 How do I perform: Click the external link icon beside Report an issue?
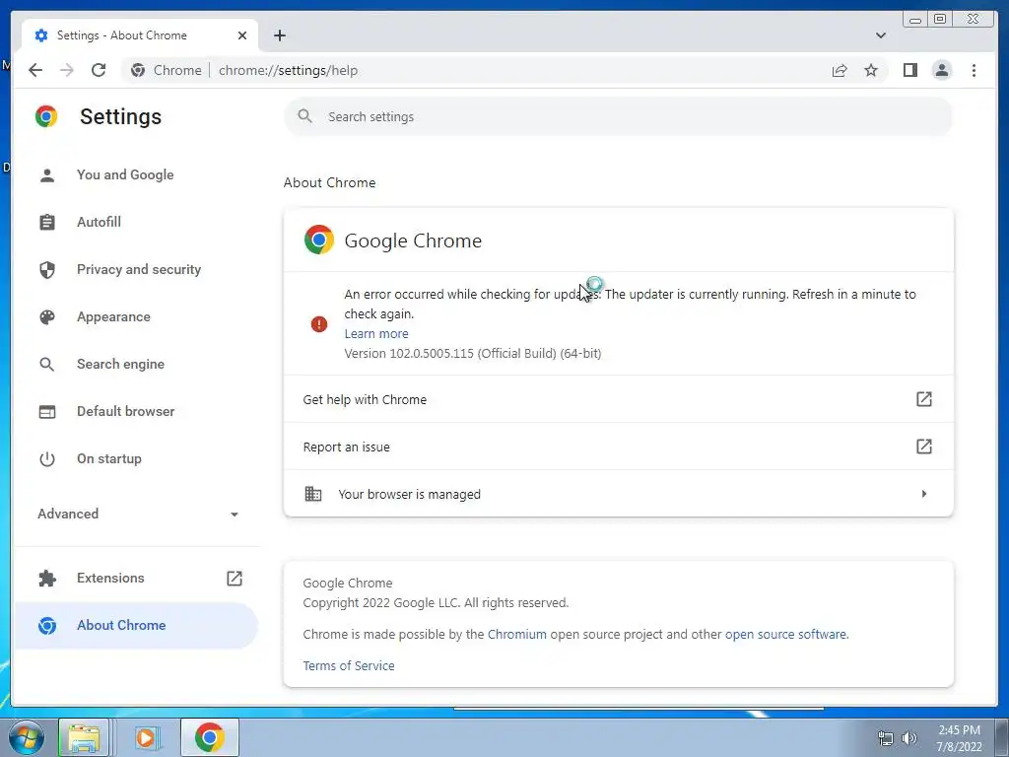(x=923, y=447)
